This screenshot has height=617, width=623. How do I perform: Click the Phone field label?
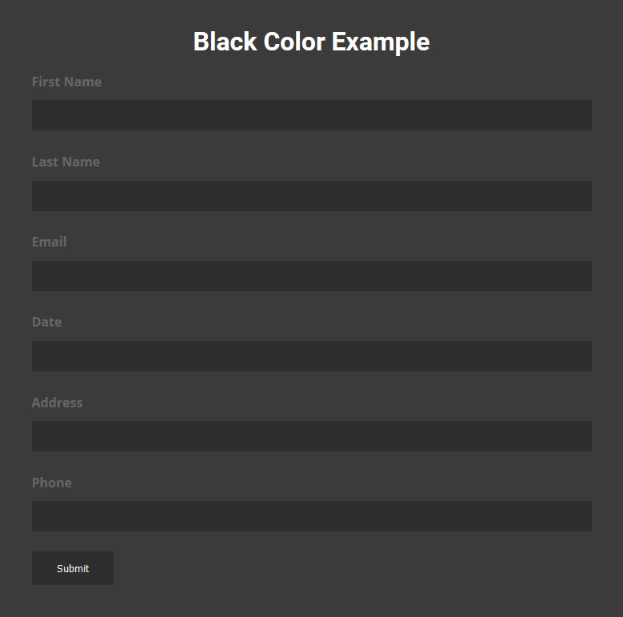(51, 483)
